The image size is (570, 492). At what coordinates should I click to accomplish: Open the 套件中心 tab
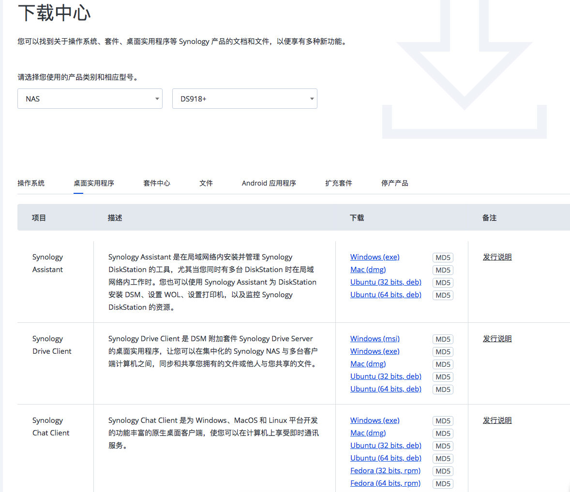[157, 183]
